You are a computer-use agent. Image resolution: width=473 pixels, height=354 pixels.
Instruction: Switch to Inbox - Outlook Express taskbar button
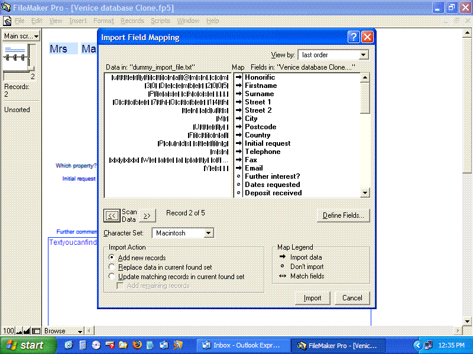pos(243,345)
